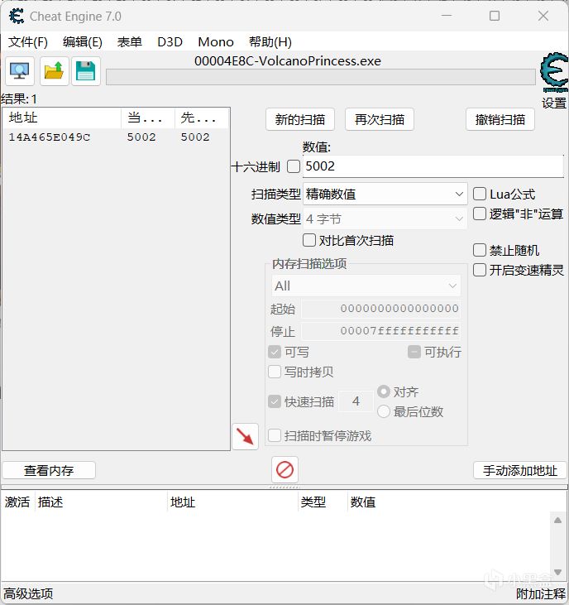Toggle 快速扫描 checkbox
The image size is (569, 605).
pos(275,401)
